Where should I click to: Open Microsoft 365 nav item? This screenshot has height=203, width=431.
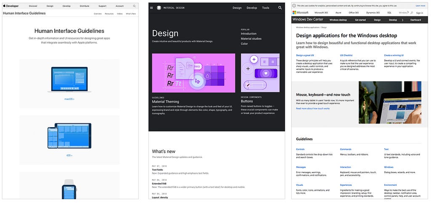tap(321, 13)
